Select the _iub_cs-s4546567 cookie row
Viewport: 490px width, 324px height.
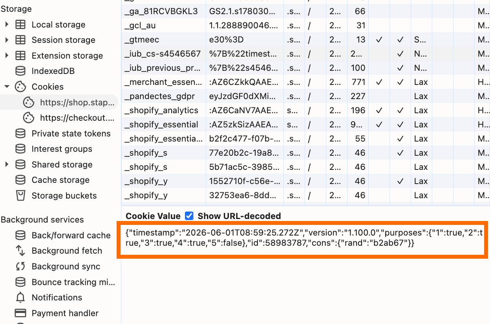click(x=305, y=54)
